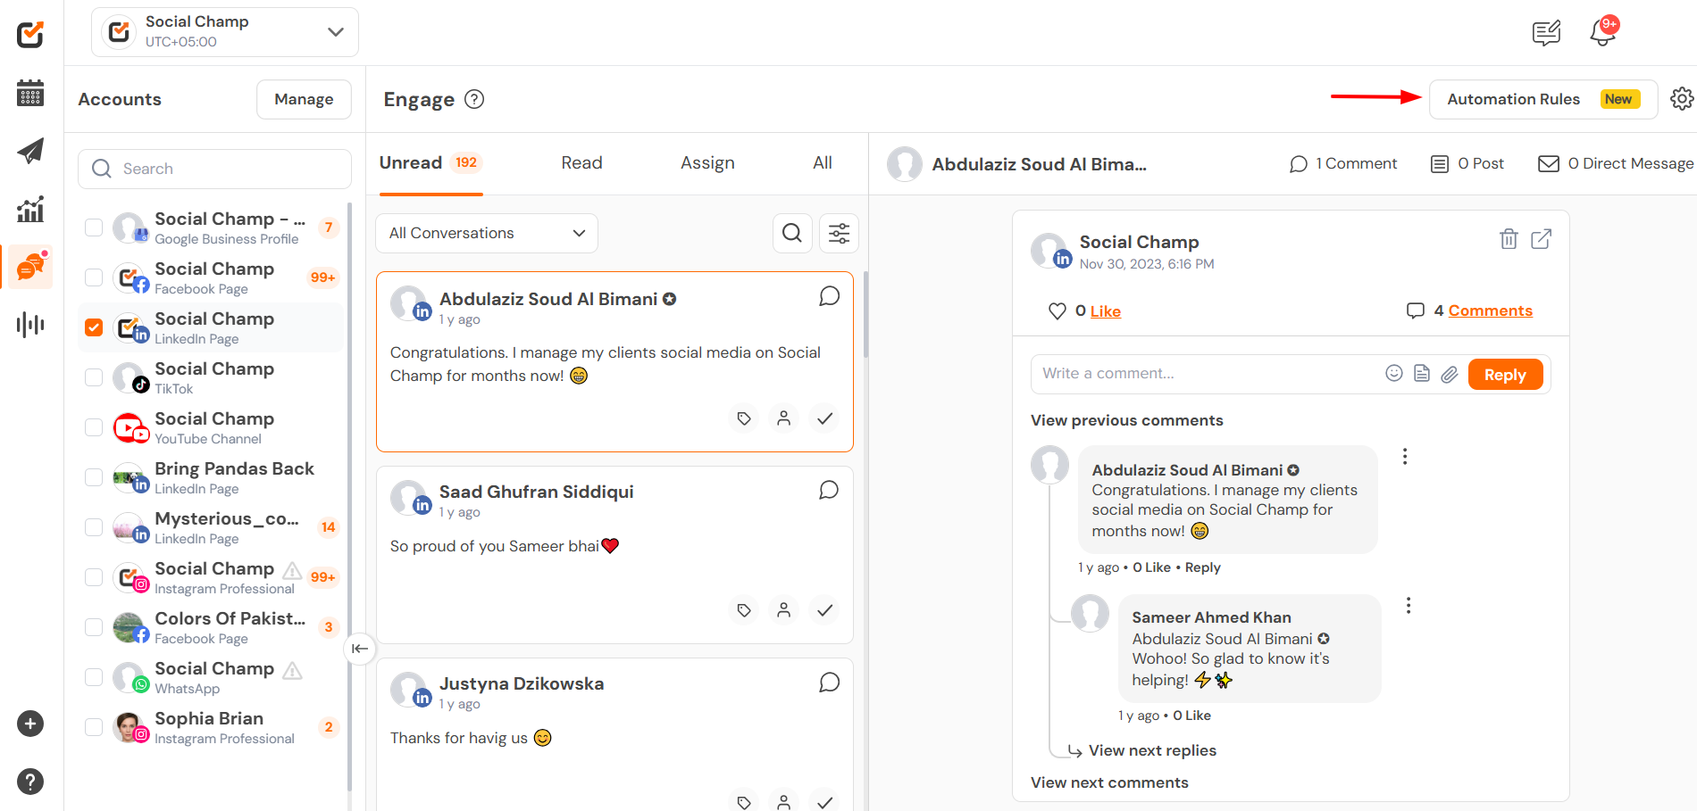Select the 1 Comment filter
Viewport: 1697px width, 811px height.
(x=1343, y=164)
